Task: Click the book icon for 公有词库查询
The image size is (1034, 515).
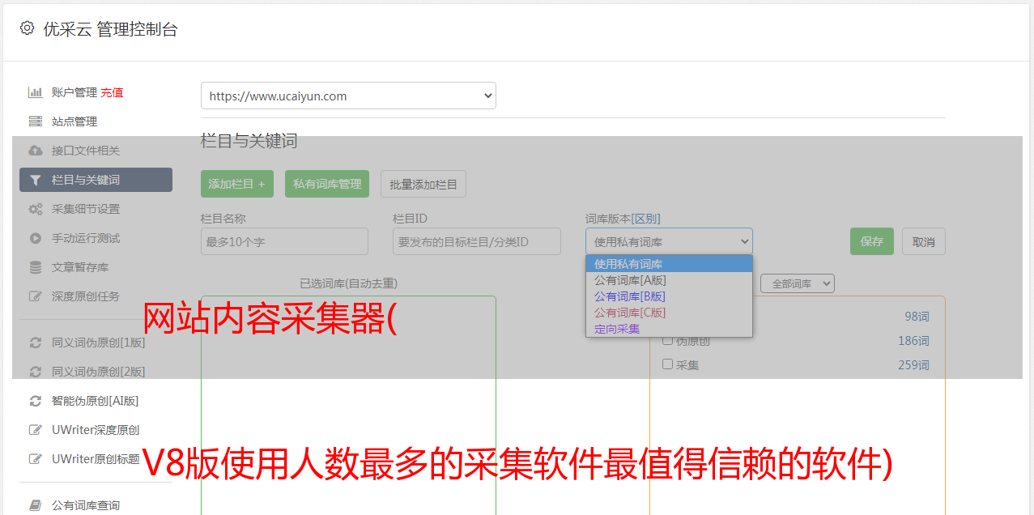Action: point(35,505)
